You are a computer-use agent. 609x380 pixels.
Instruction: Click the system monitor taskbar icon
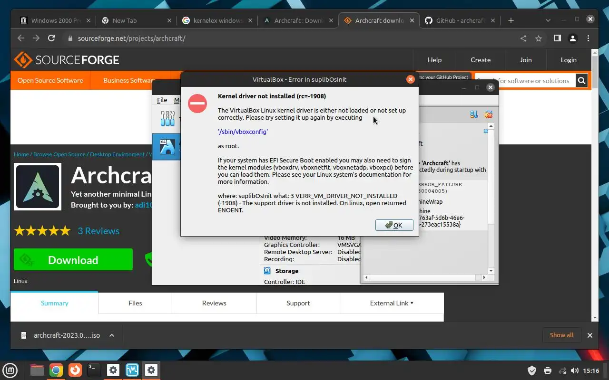tap(132, 370)
